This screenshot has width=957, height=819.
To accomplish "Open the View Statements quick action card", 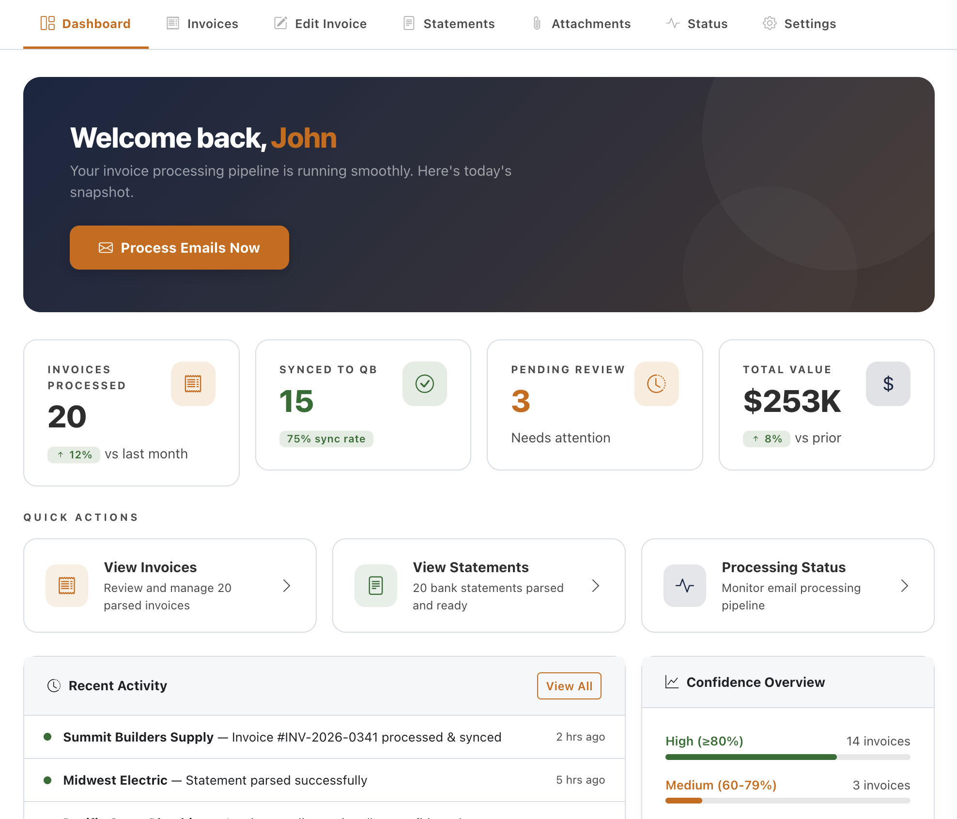I will (479, 586).
